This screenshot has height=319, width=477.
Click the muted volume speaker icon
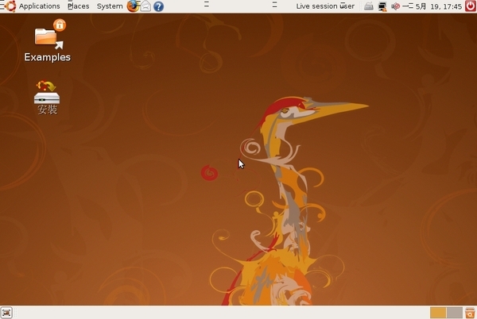[395, 6]
